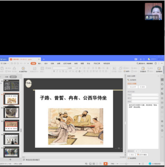Click the fit-to-window icon beside zoom plus
The image size is (165, 167).
pyautogui.click(x=143, y=164)
